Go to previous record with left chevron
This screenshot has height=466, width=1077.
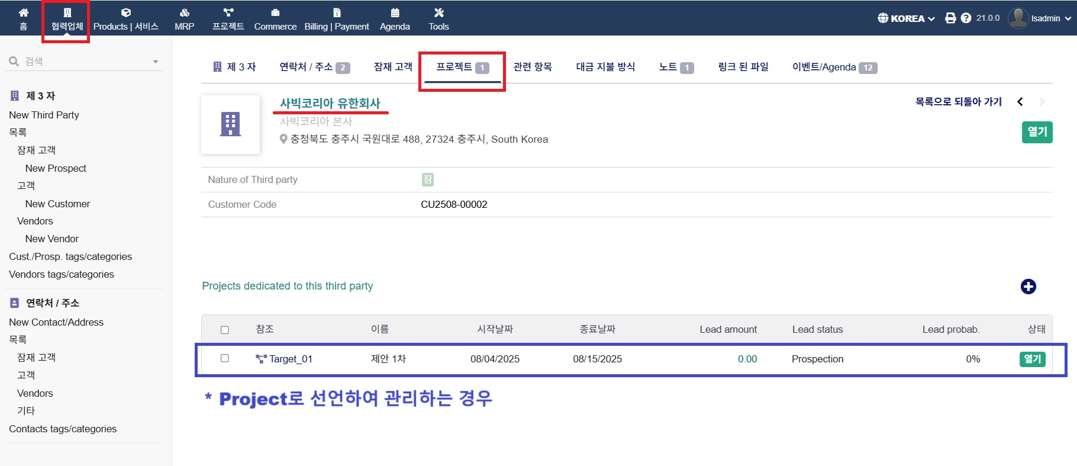[x=1020, y=102]
